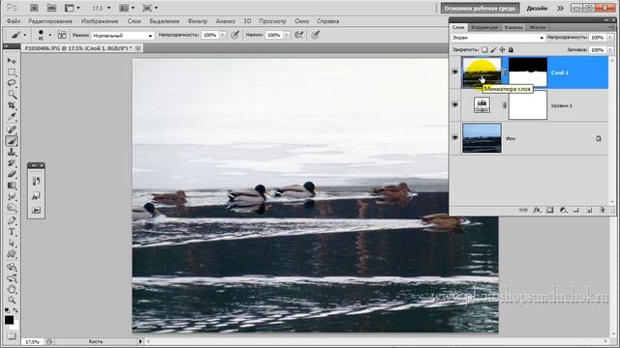Select the Move tool
Viewport: 620px width, 348px height.
(12, 61)
